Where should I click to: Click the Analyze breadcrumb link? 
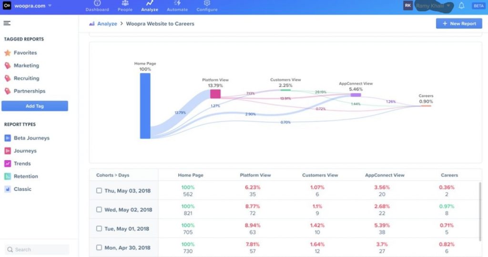coord(107,24)
